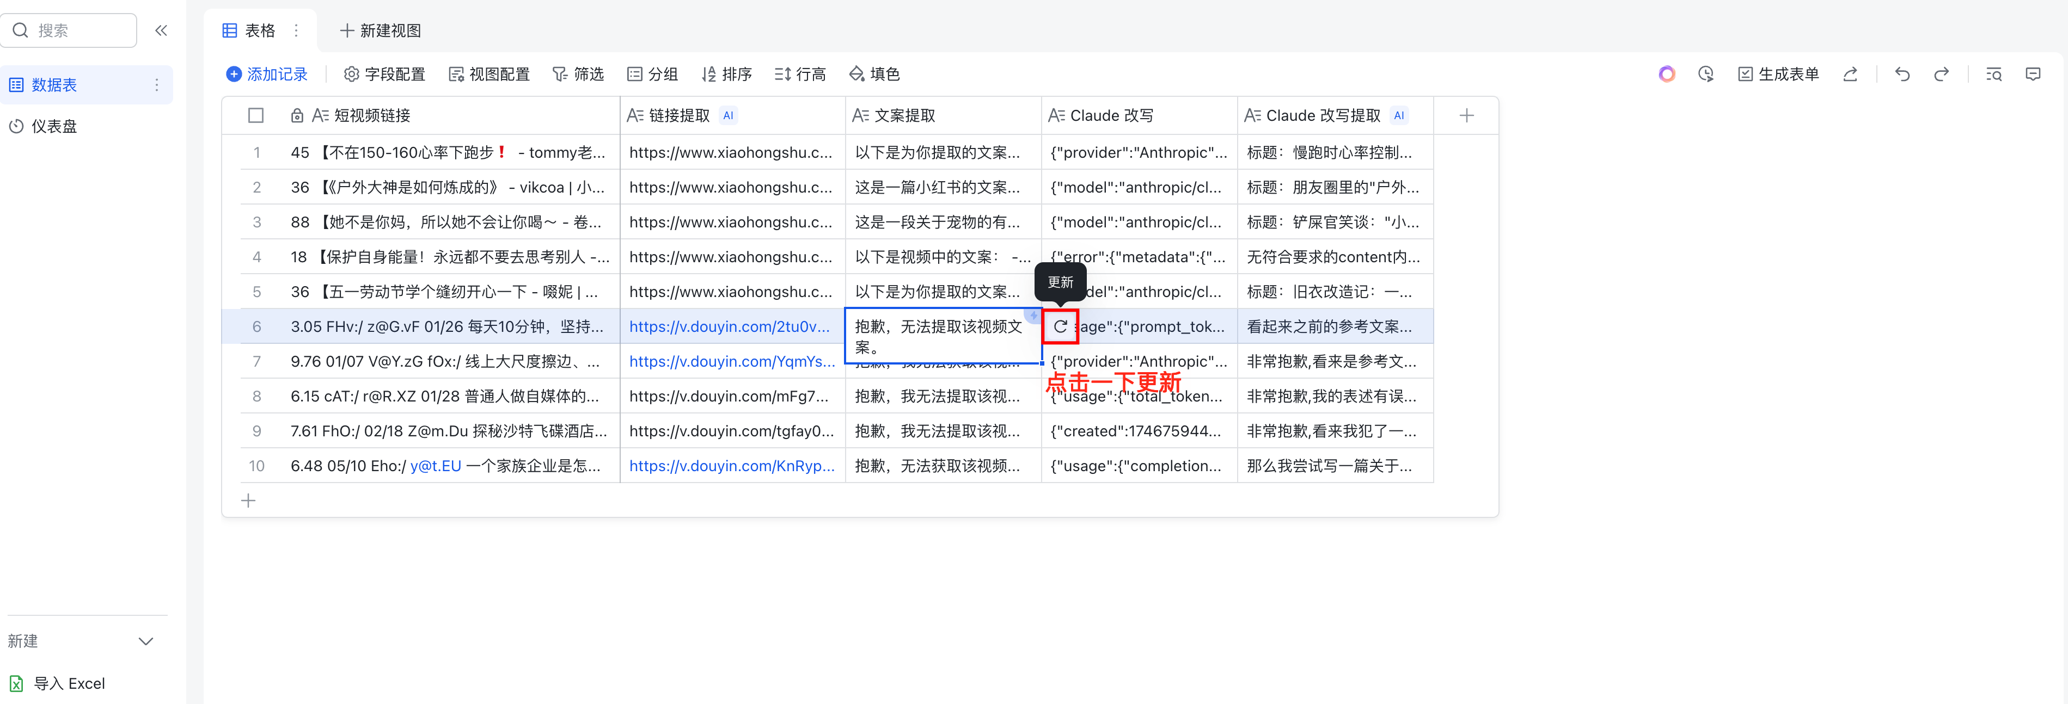Click 新建视图 to create a view
The height and width of the screenshot is (704, 2068).
(381, 30)
